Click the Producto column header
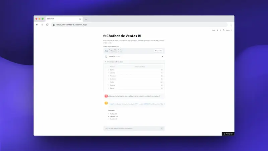This screenshot has height=151, width=268. [x=112, y=67]
